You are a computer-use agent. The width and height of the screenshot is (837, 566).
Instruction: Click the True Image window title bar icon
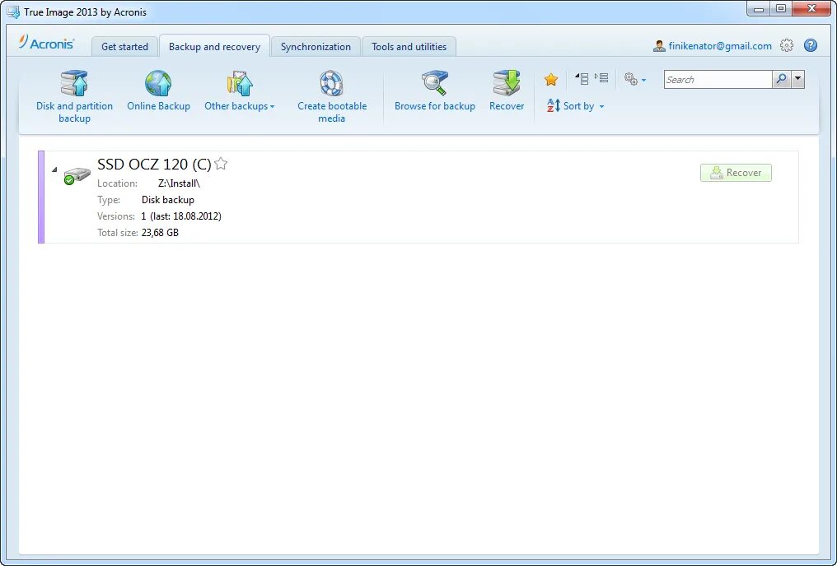(13, 12)
